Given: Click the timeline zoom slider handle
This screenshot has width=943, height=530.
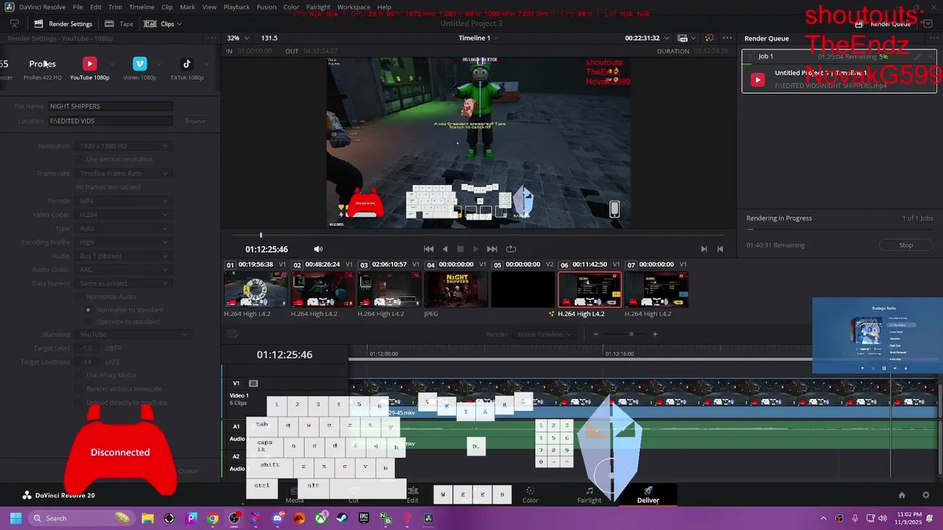Looking at the screenshot, I should pyautogui.click(x=631, y=334).
